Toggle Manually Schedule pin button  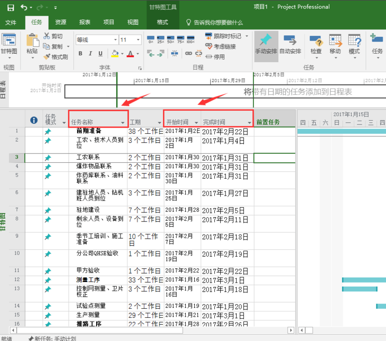[266, 43]
